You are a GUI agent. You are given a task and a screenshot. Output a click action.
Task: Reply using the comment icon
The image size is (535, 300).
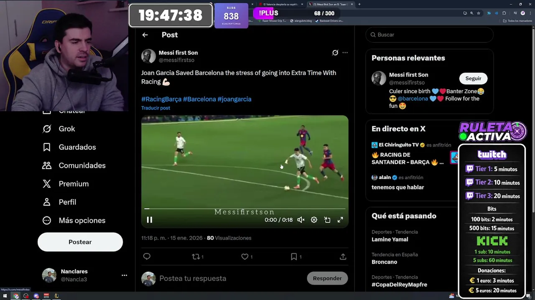pos(147,257)
